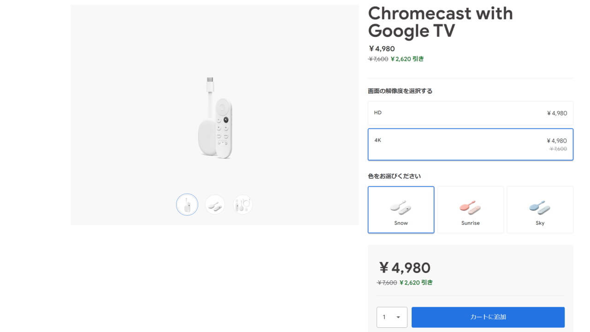Choose the Sky color option

(539, 209)
